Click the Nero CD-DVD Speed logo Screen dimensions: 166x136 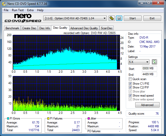pyautogui.click(x=23, y=18)
